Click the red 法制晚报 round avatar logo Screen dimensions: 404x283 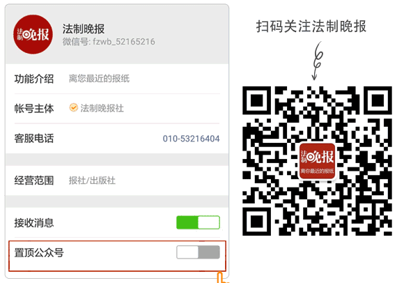(33, 34)
